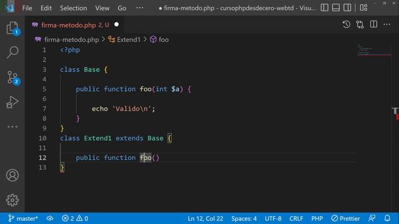
Task: Open the Manage gear menu
Action: pyautogui.click(x=12, y=200)
